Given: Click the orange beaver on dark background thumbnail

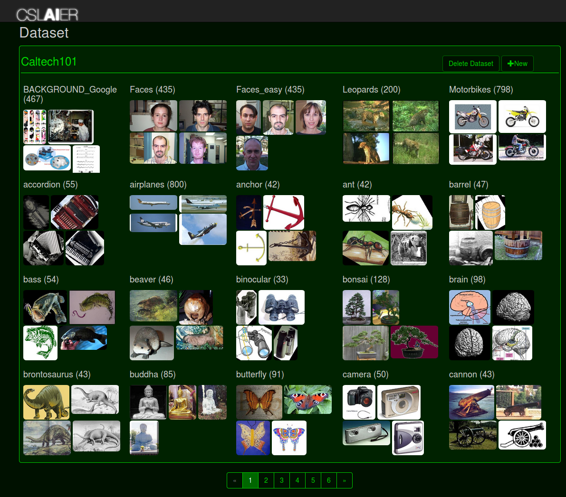Looking at the screenshot, I should pyautogui.click(x=196, y=307).
